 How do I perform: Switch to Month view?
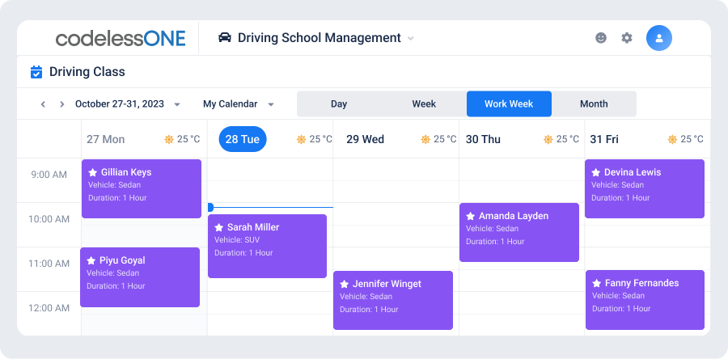594,103
